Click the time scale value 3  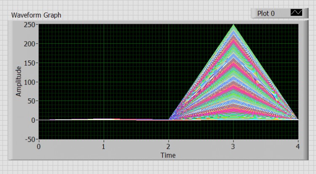[233, 147]
